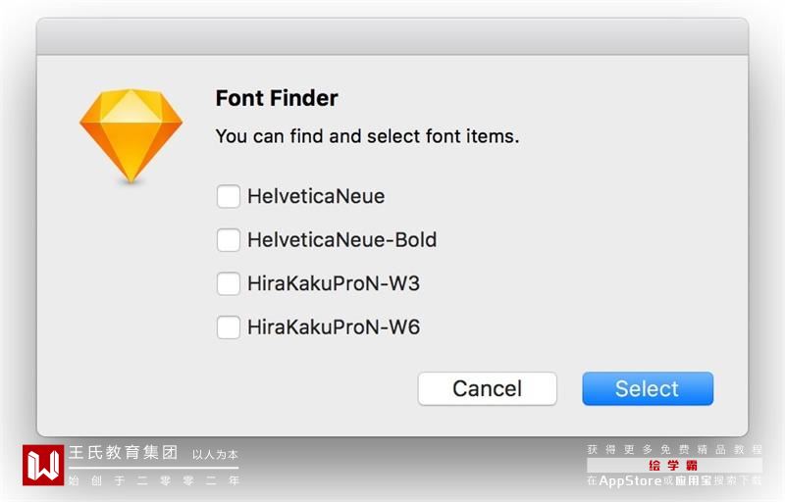Click the Font Finder dialog heading
The width and height of the screenshot is (785, 502).
[277, 98]
